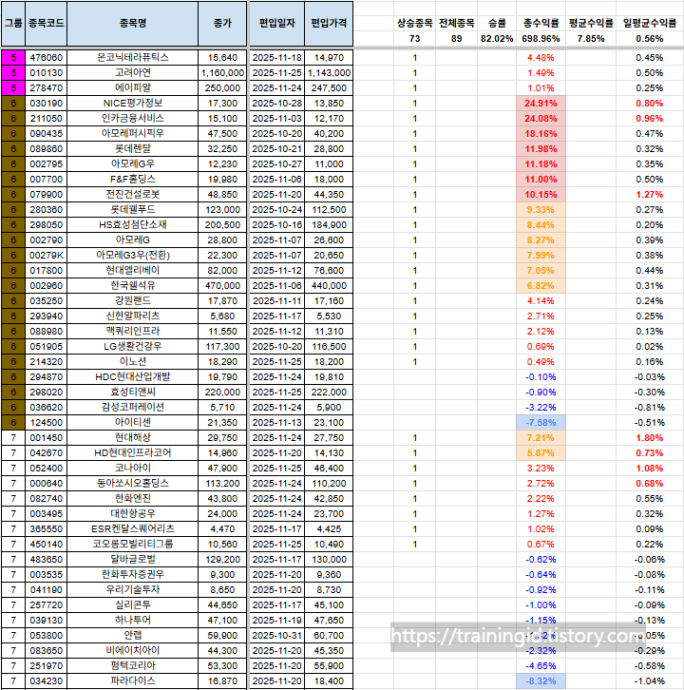Click stock name 강원랜드
The height and width of the screenshot is (690, 684).
pyautogui.click(x=132, y=301)
